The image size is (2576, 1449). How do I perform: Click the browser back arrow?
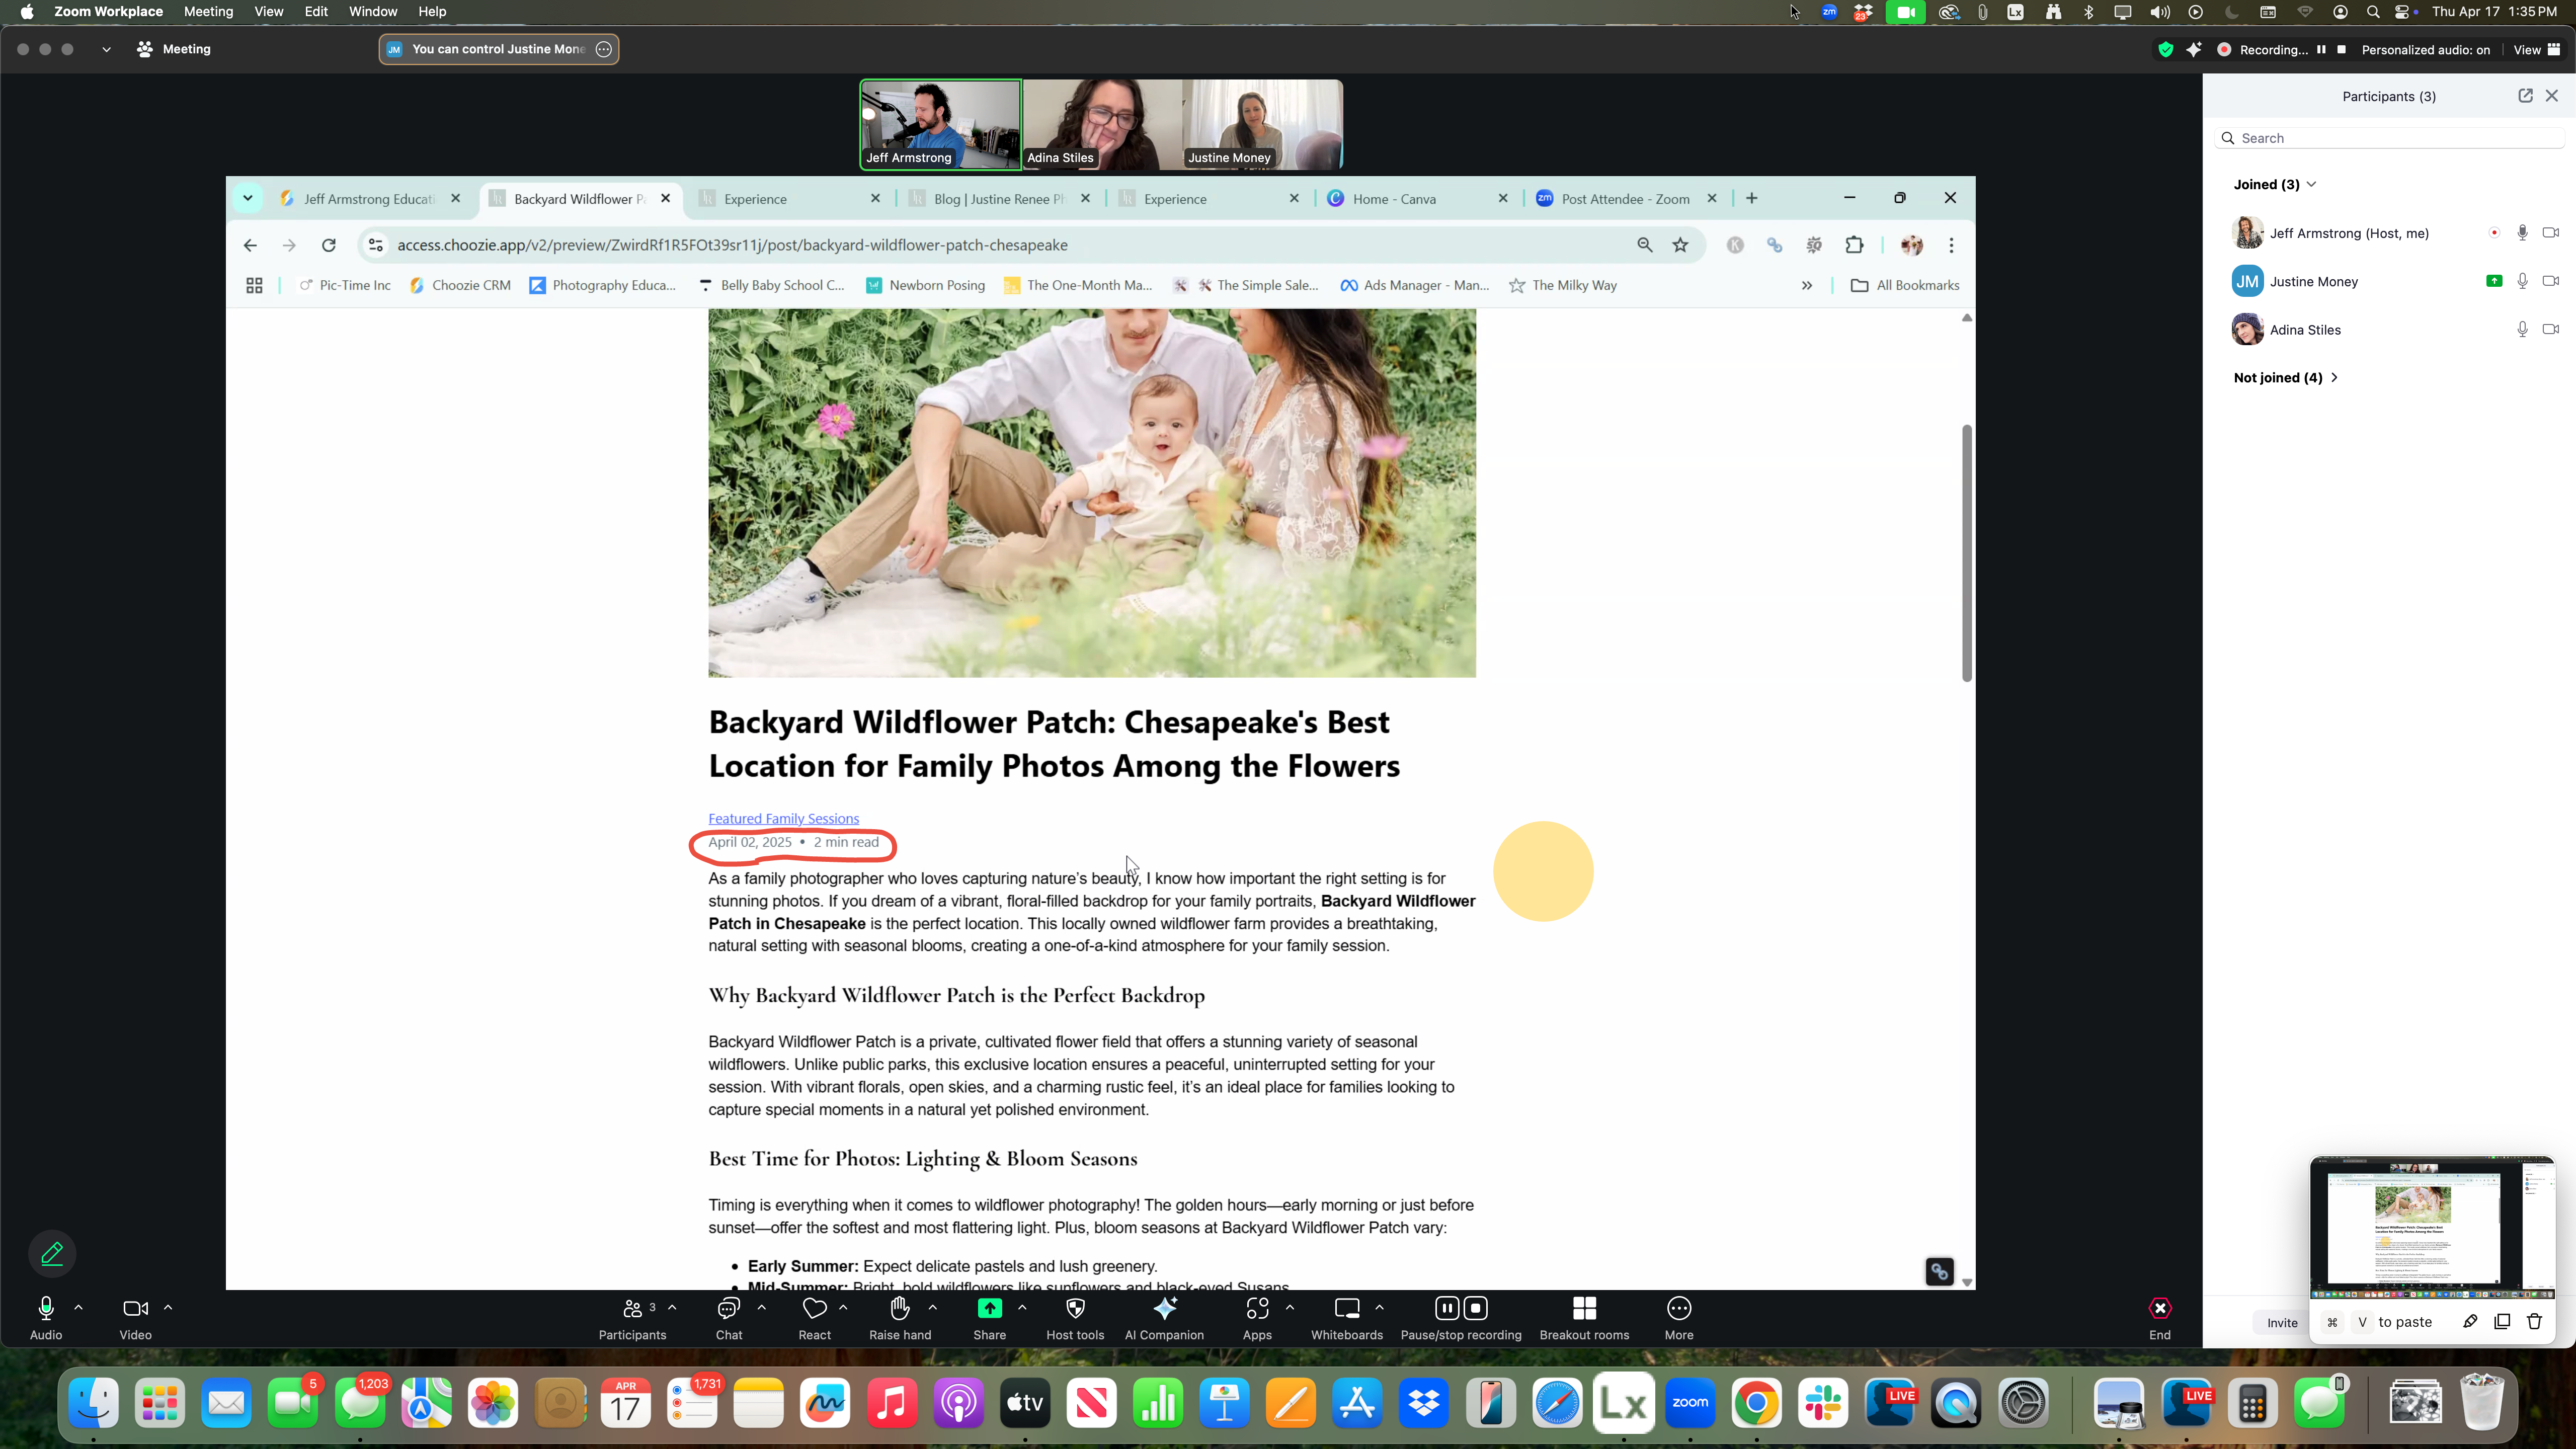point(250,245)
